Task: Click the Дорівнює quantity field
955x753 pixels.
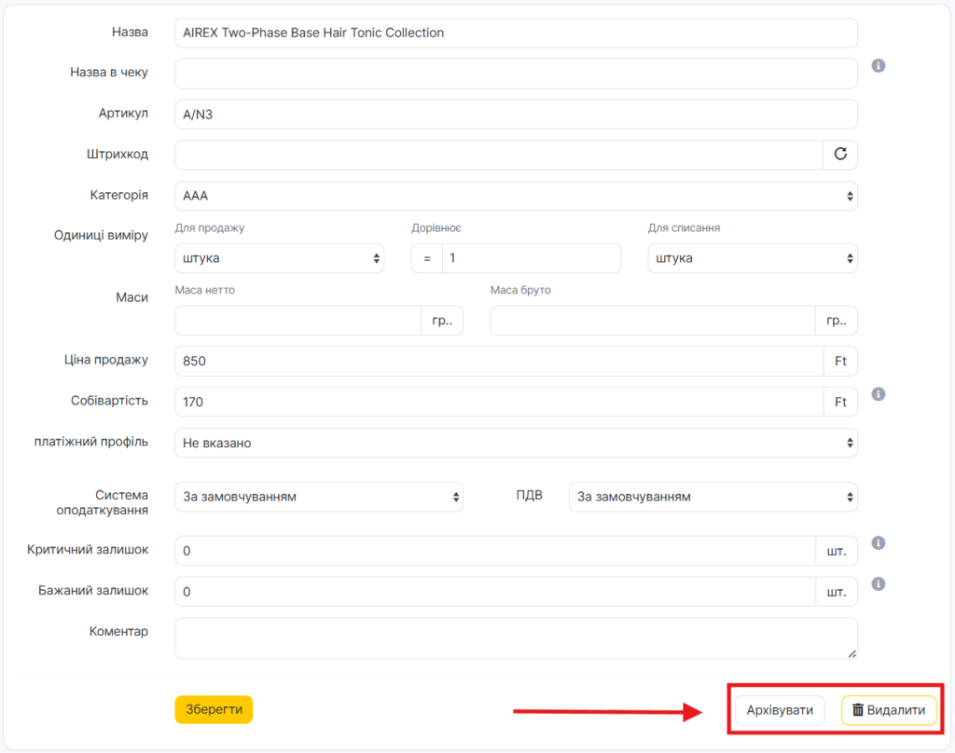Action: 531,258
